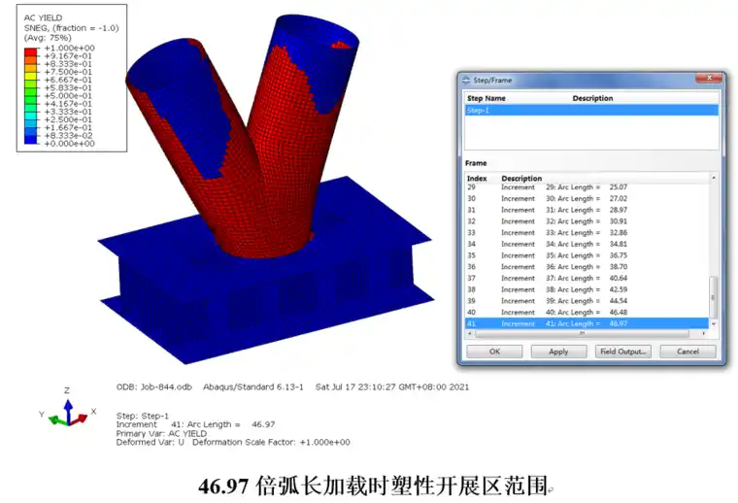Select frame 38 with Arc Length 42.59

click(587, 289)
